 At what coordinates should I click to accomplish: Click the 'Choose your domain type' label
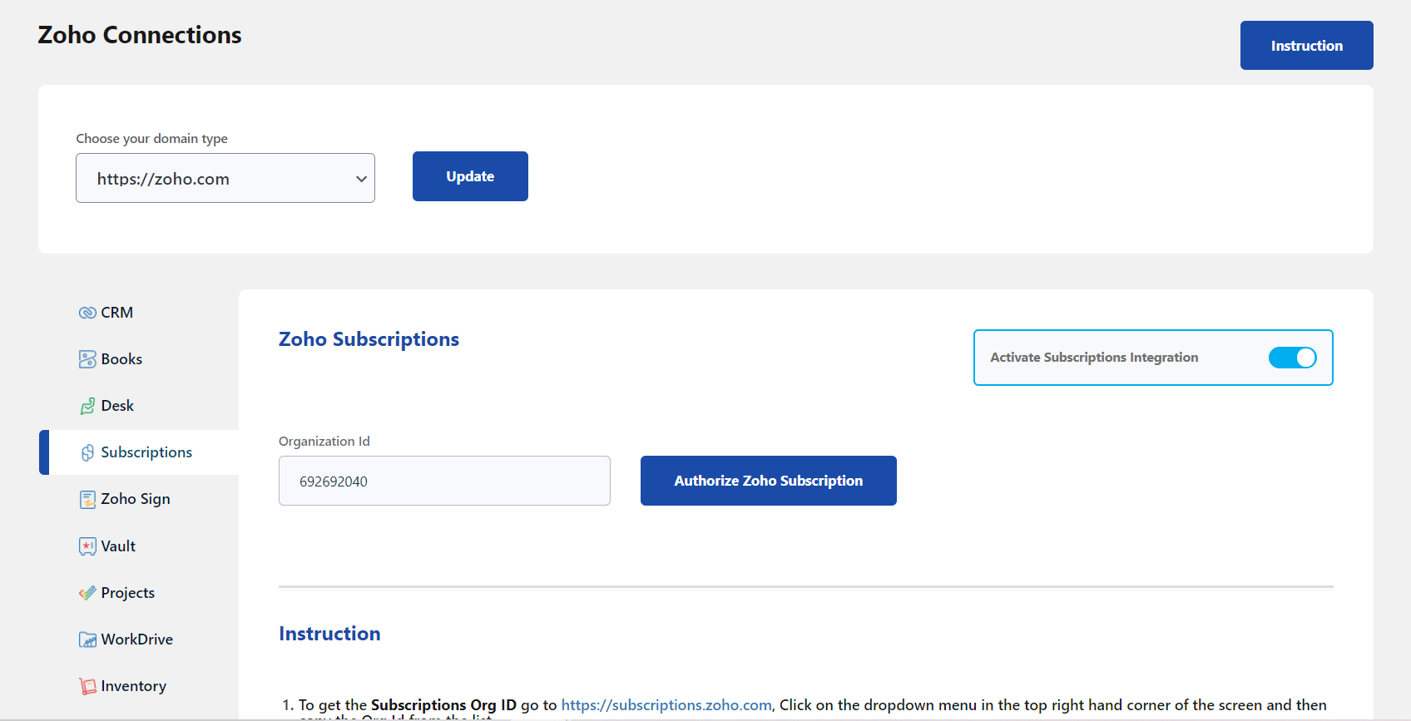151,139
